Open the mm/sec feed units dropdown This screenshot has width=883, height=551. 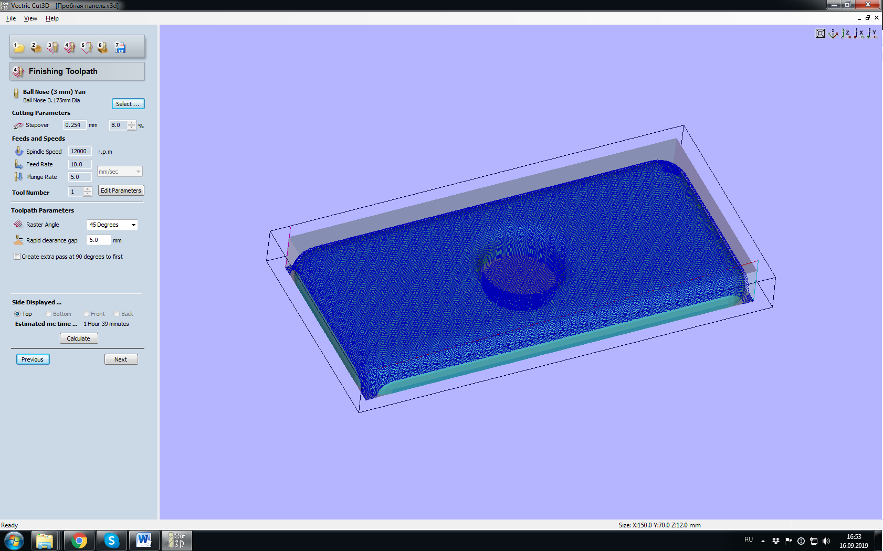pyautogui.click(x=120, y=172)
